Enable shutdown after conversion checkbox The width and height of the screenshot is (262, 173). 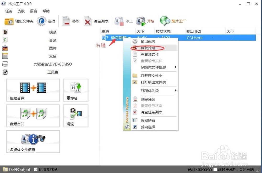click(x=215, y=169)
